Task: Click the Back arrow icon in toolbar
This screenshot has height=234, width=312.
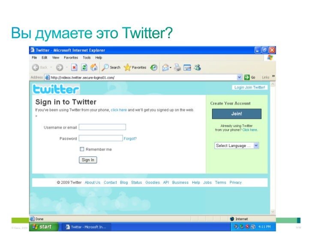Action: point(36,68)
